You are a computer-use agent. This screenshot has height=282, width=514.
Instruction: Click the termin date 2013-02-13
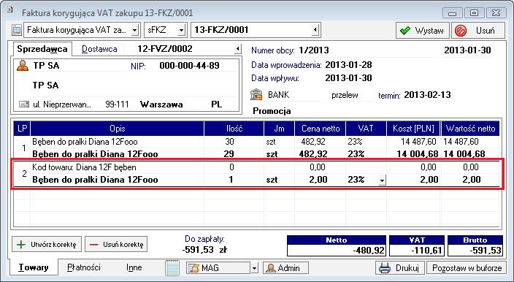(x=427, y=95)
